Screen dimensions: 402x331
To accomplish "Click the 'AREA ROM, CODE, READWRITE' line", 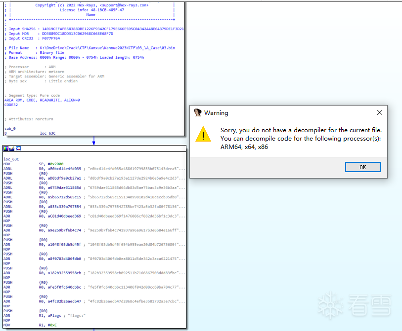I will 42,100.
